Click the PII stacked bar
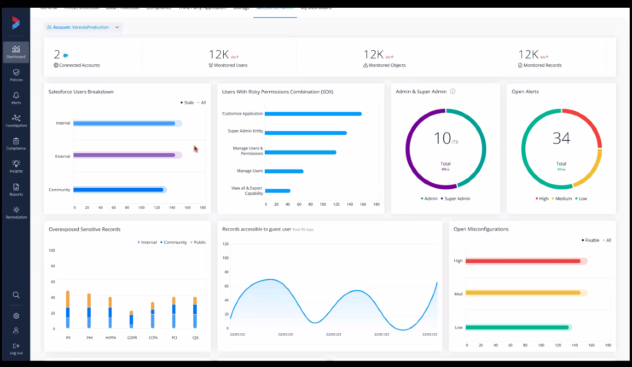Screen dimensions: 632x367 click(68, 310)
